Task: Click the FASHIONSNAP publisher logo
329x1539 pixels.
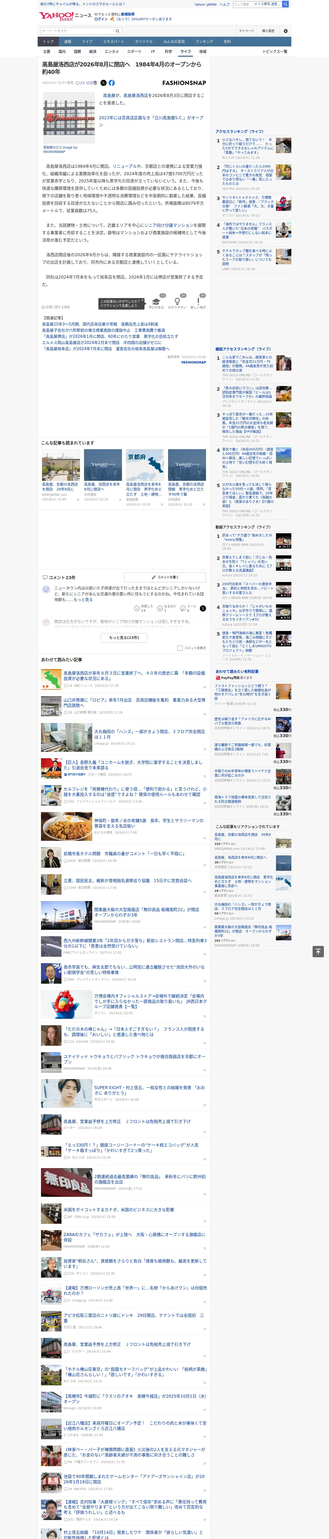Action: pos(184,83)
